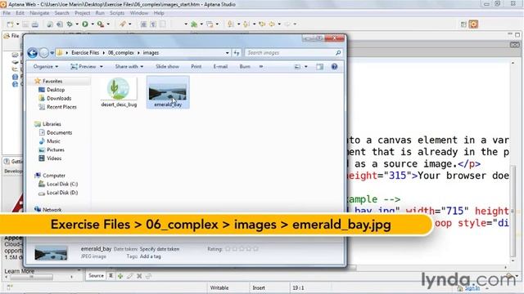
Task: Open the Scripts menu in Aptana
Action: [117, 13]
